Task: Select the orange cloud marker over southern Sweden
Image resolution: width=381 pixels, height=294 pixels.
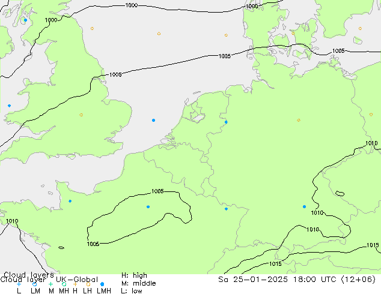Action: 360,28
